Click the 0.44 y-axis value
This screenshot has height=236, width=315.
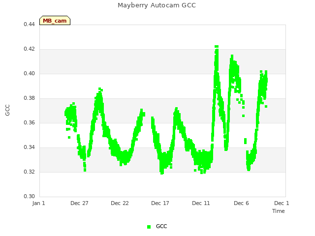[x=30, y=24]
